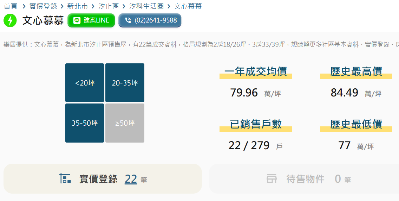Click the chevron arrow after 首頁
The image size is (399, 201).
click(x=24, y=6)
